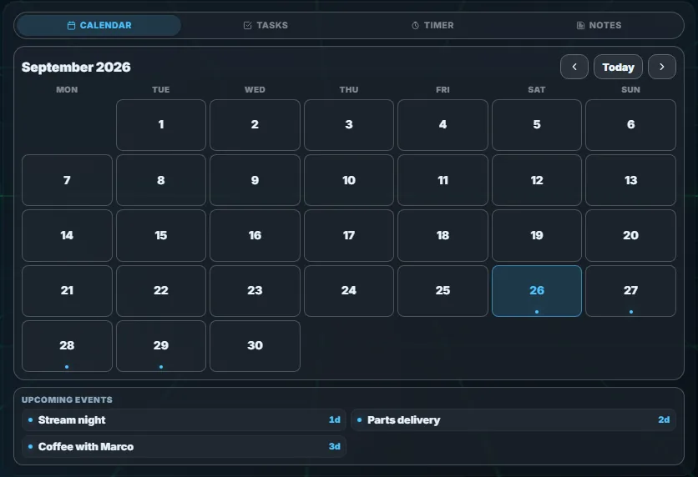Image resolution: width=698 pixels, height=477 pixels.
Task: Select September 7
Action: click(x=67, y=180)
